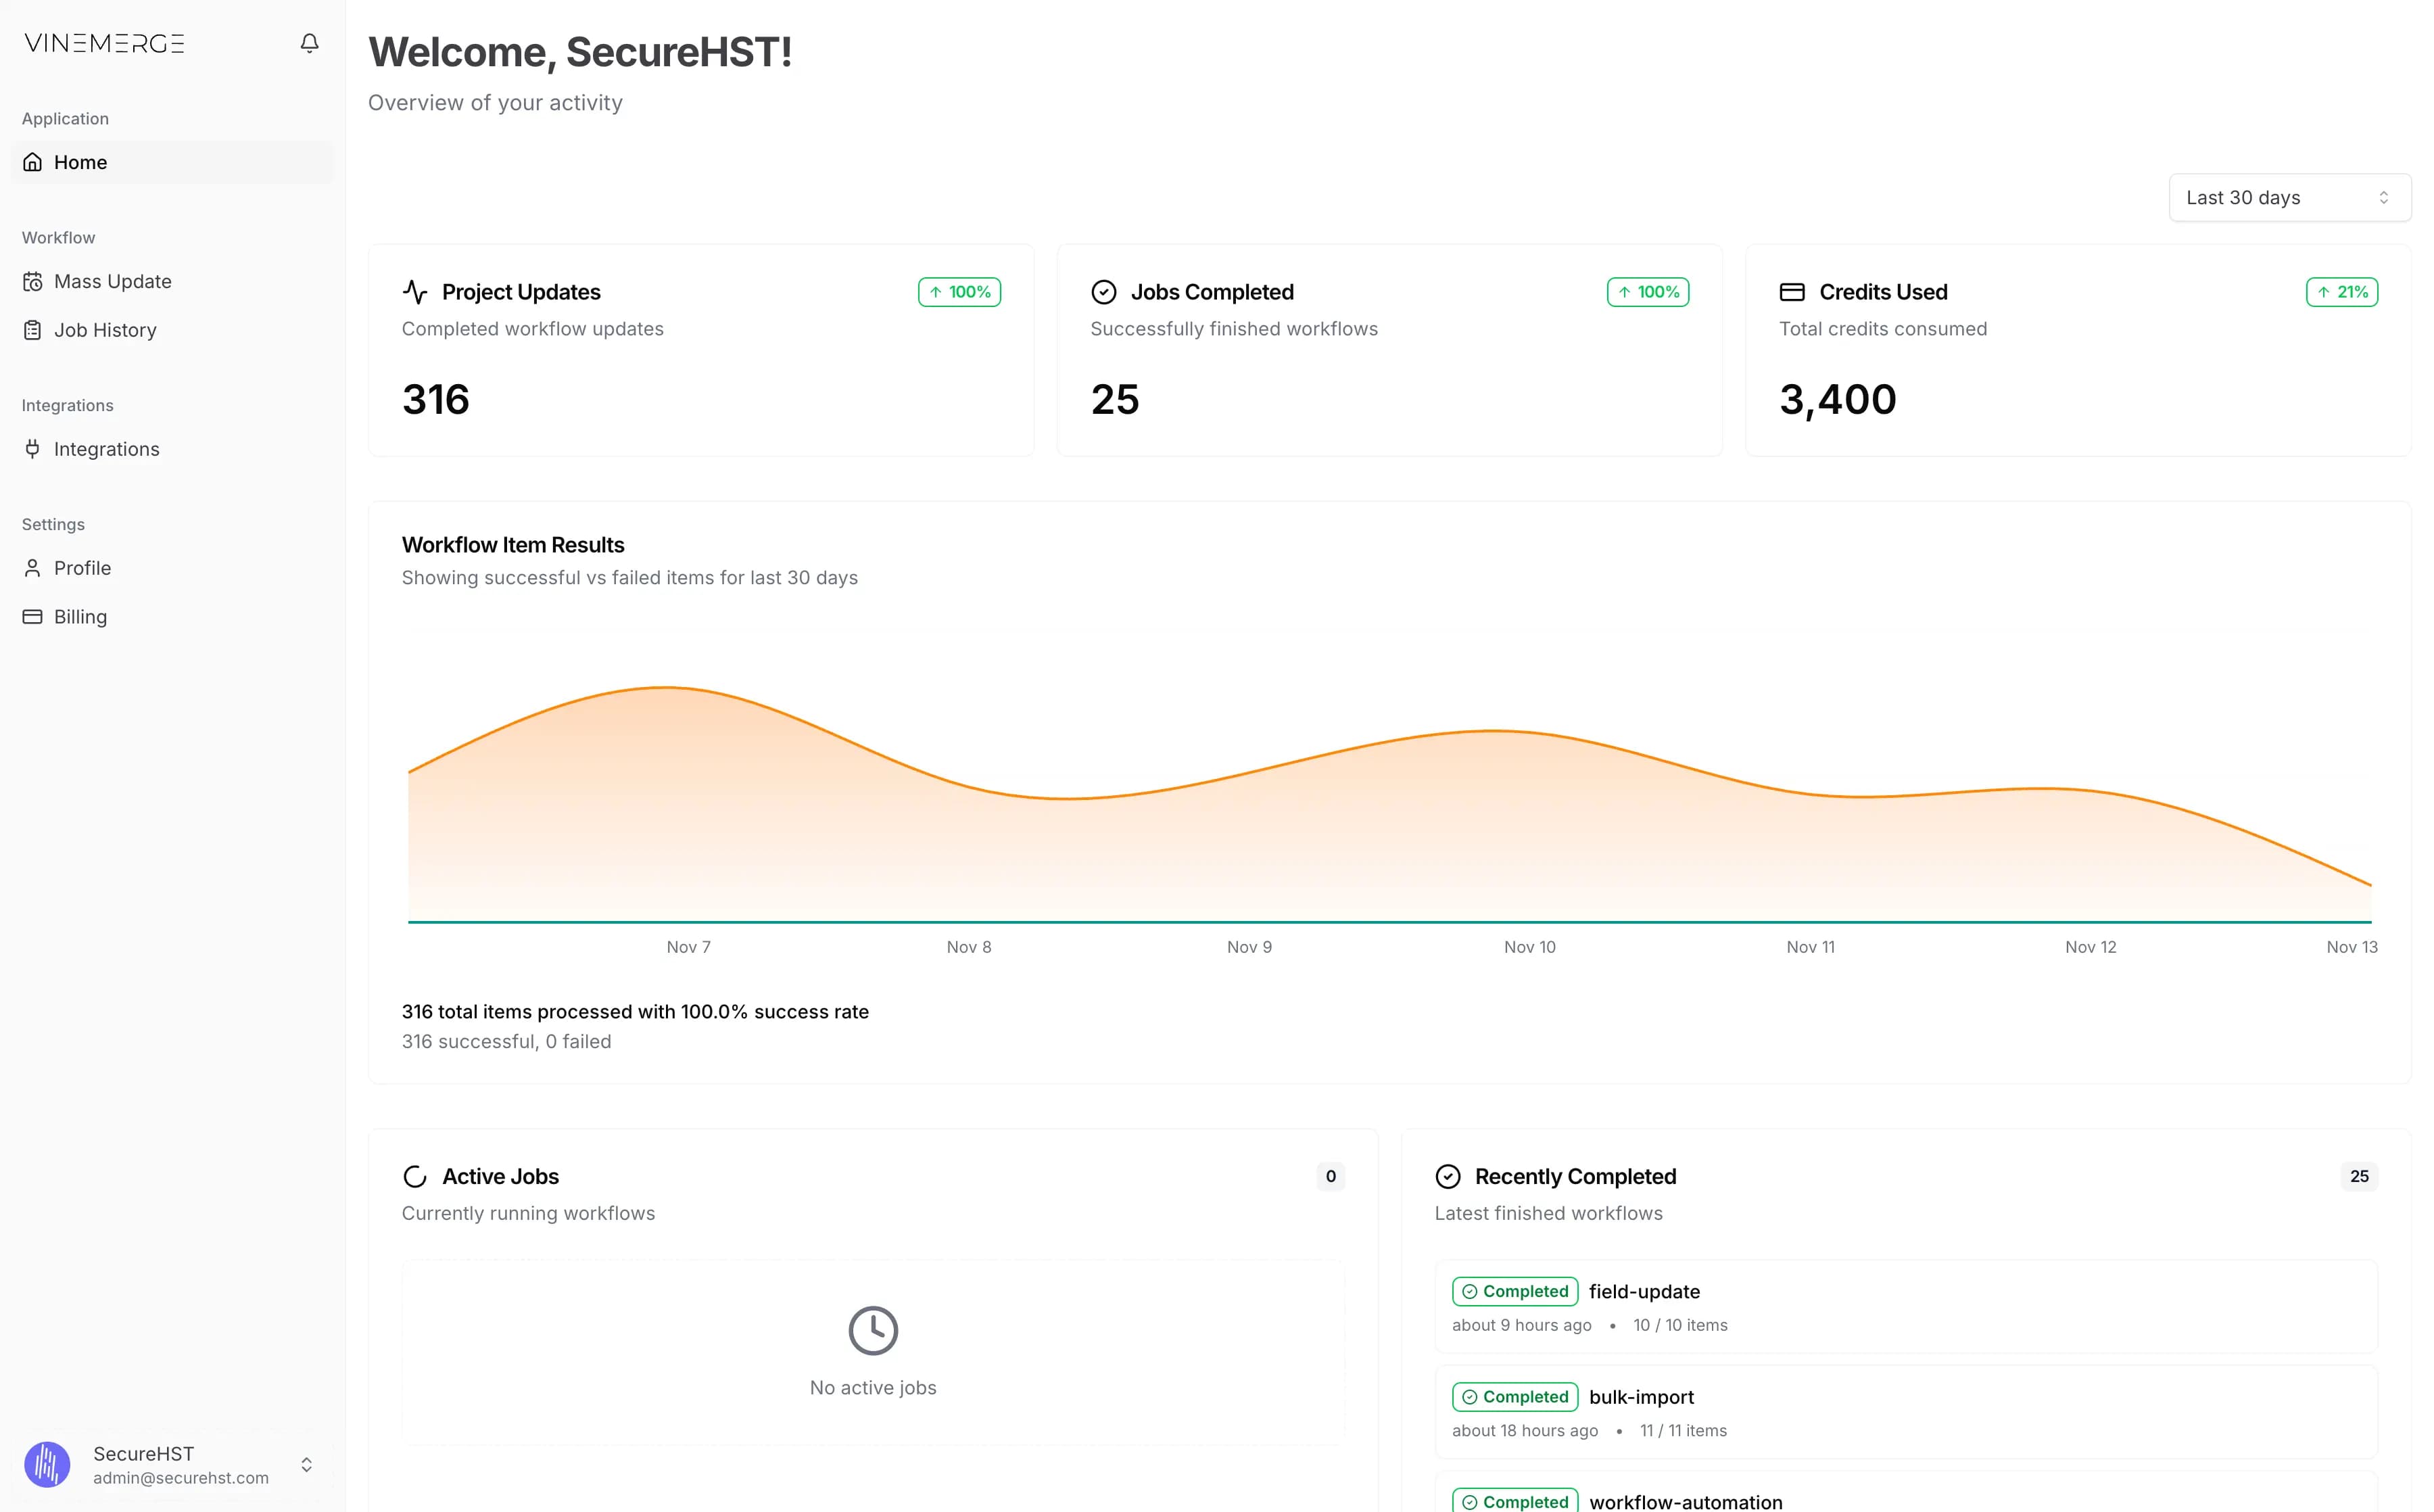Viewport: 2434px width, 1512px height.
Task: Click the Job History document icon
Action: click(32, 330)
